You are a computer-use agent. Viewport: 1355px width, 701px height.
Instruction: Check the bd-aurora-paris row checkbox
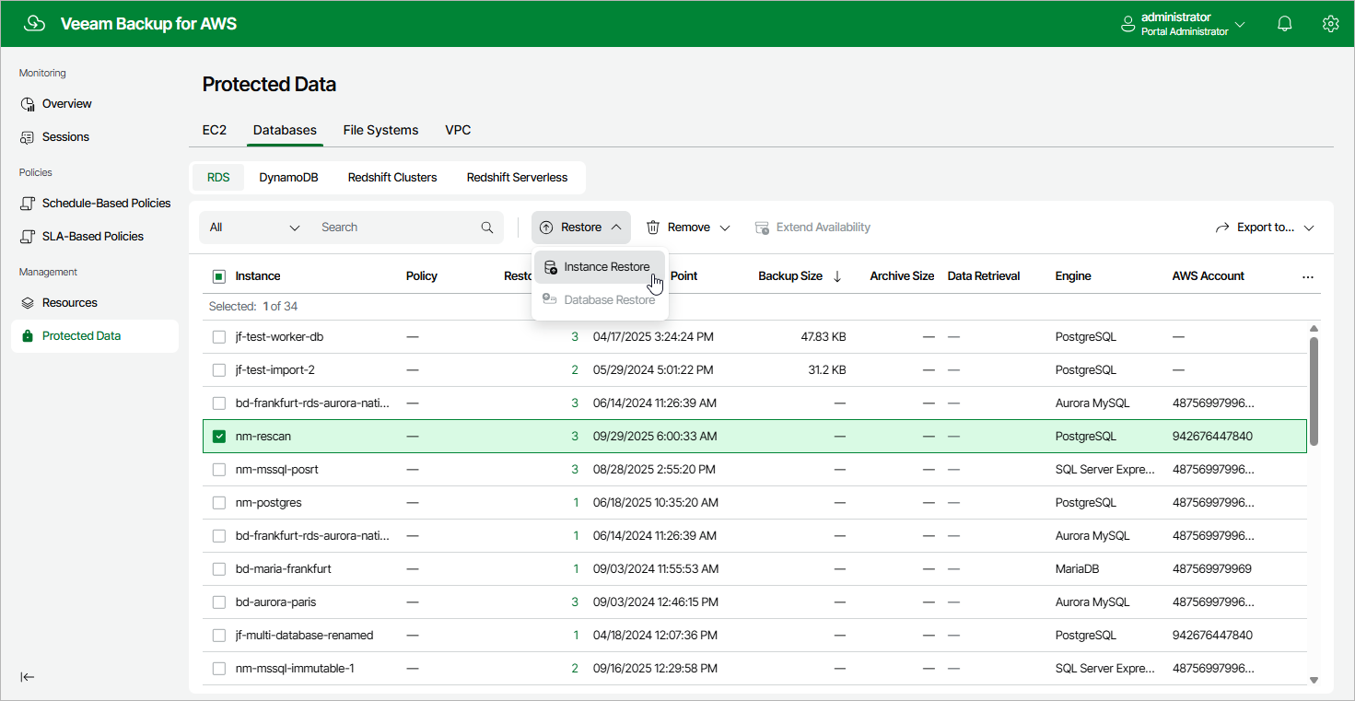click(219, 602)
